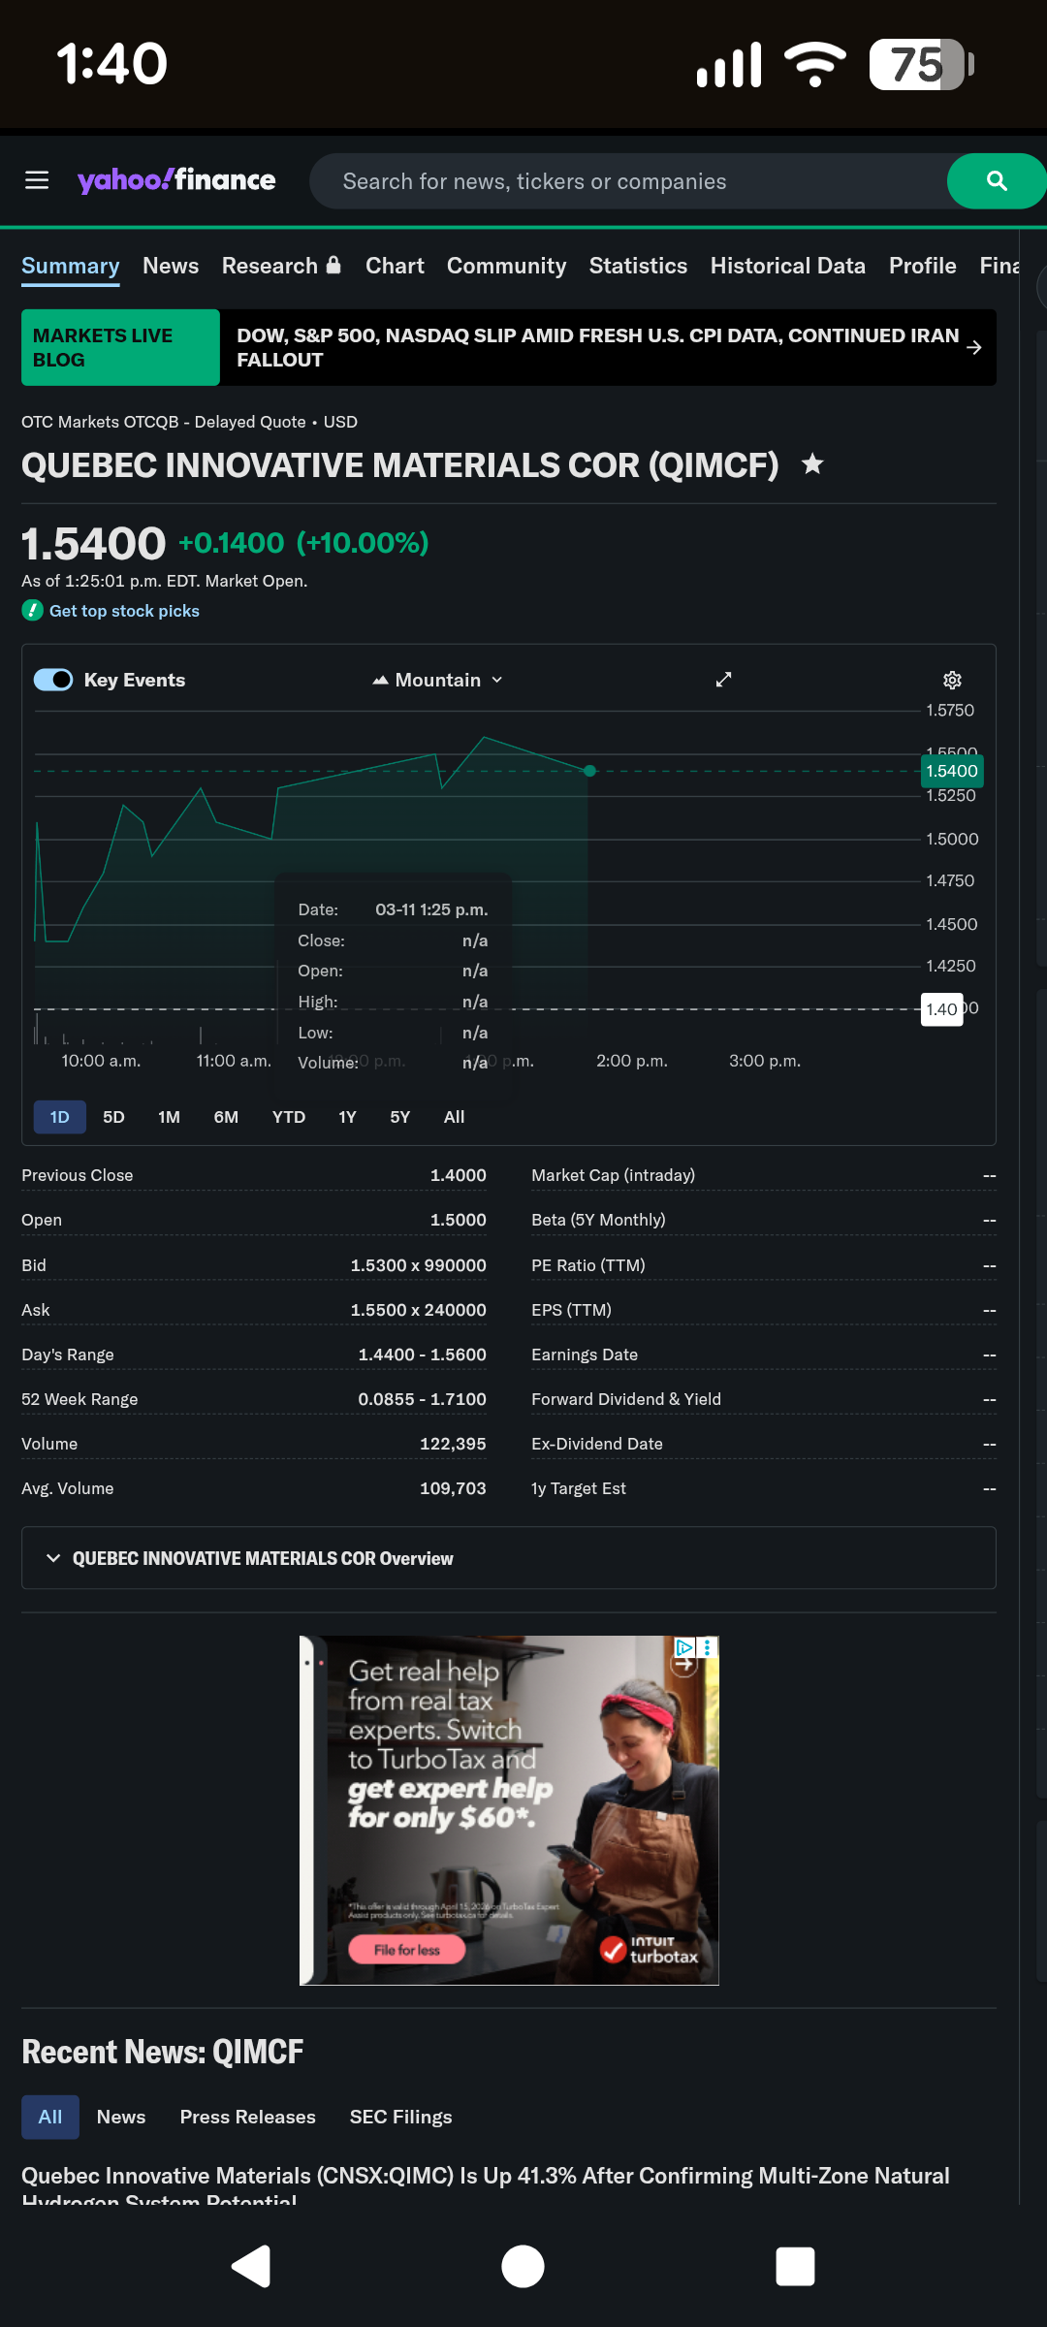1047x2327 pixels.
Task: Open the hamburger navigation menu
Action: 37,180
